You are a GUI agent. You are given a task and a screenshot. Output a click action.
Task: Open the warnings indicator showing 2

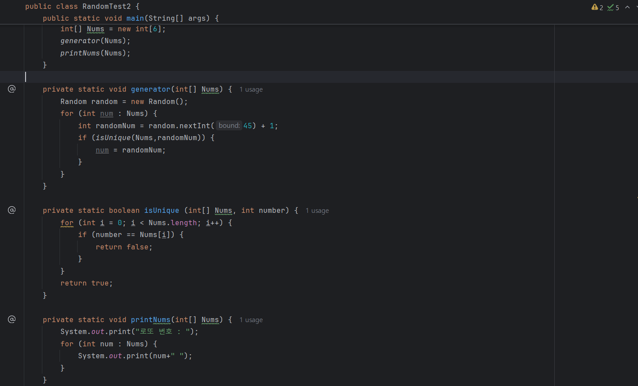(597, 7)
